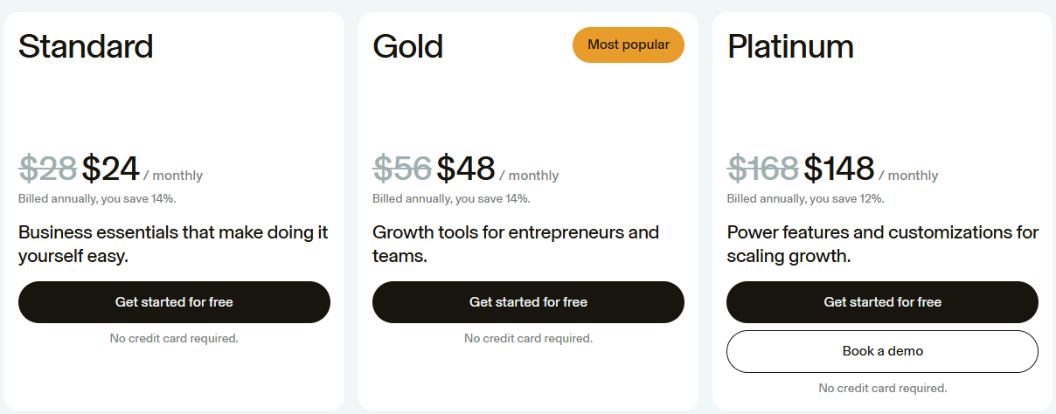The height and width of the screenshot is (414, 1056).
Task: Click the '/ monthly' label beside $48
Action: (529, 176)
